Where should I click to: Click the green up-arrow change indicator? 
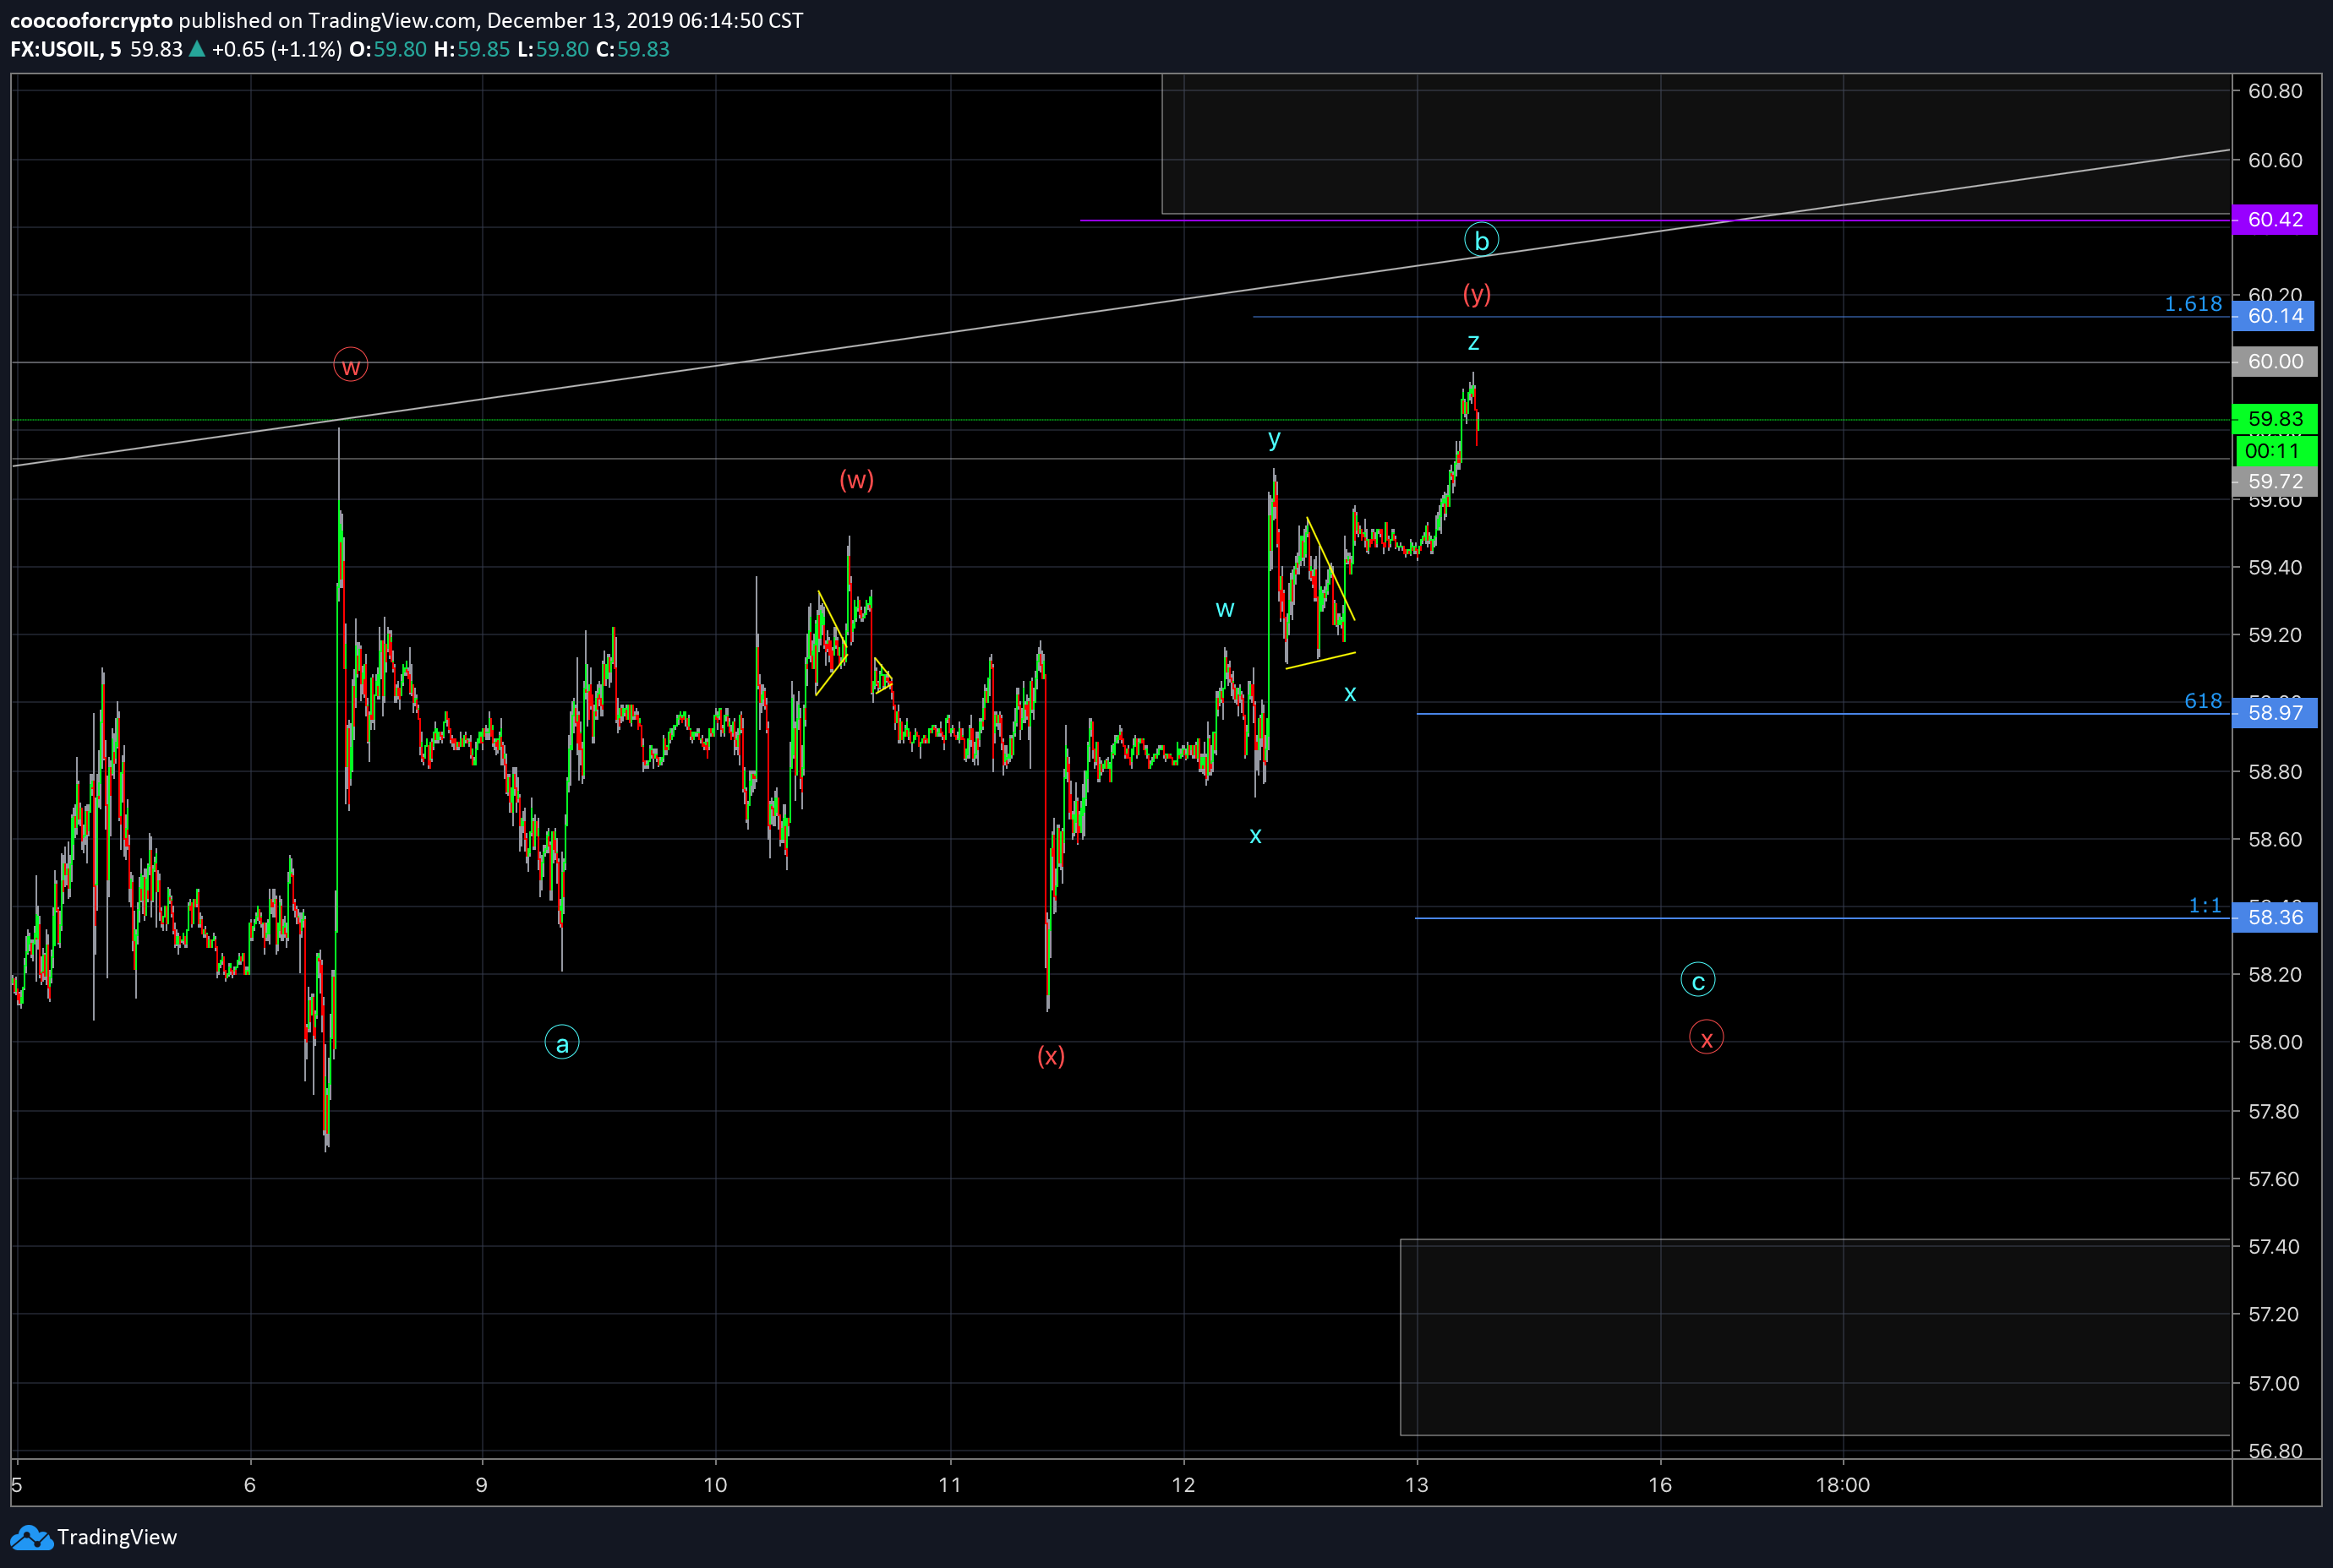click(197, 49)
